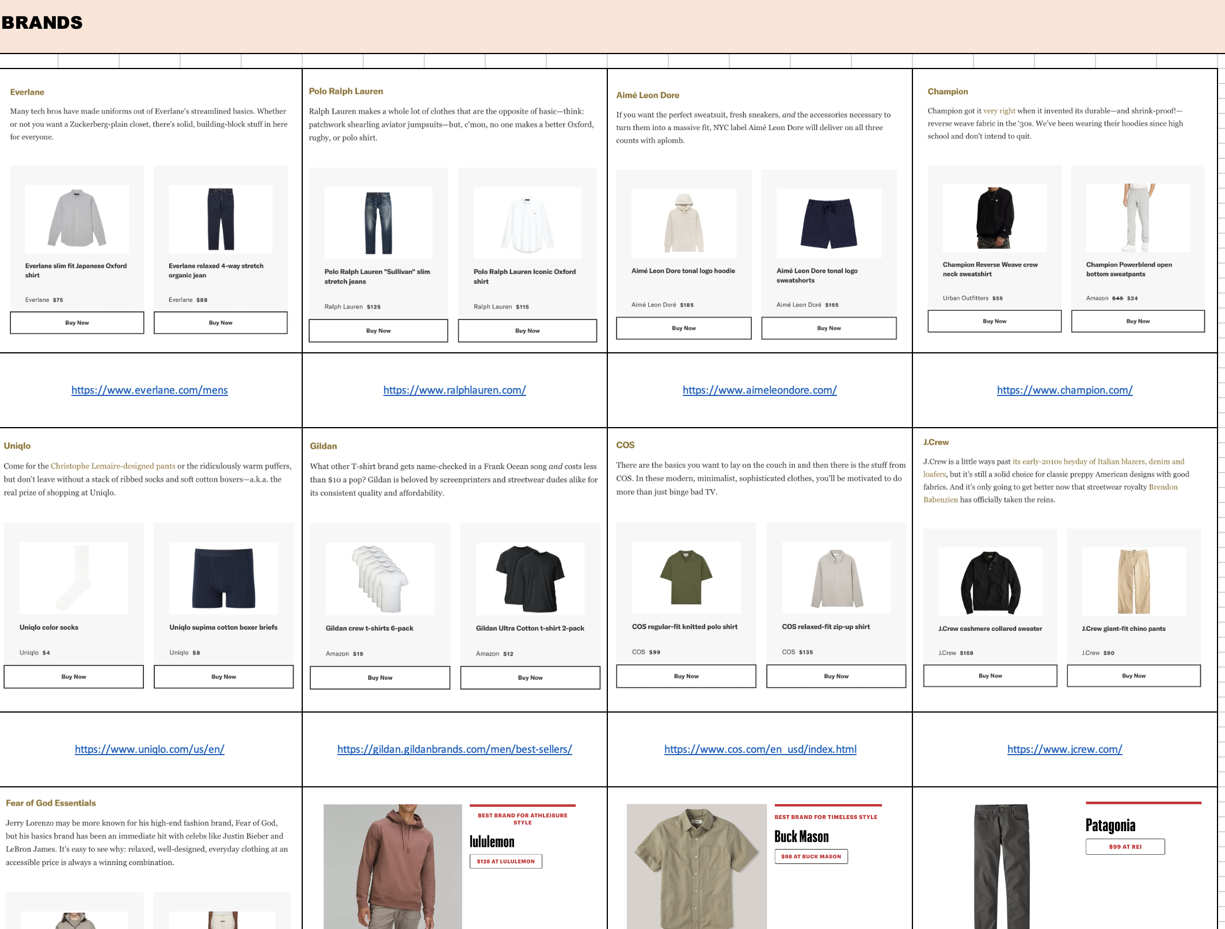The height and width of the screenshot is (929, 1225).
Task: Open the gildan.gildanbrands.com best-sellers link
Action: click(455, 749)
